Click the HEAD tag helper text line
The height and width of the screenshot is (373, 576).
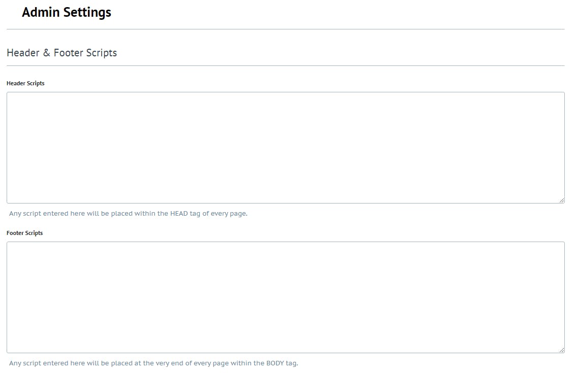pos(128,214)
